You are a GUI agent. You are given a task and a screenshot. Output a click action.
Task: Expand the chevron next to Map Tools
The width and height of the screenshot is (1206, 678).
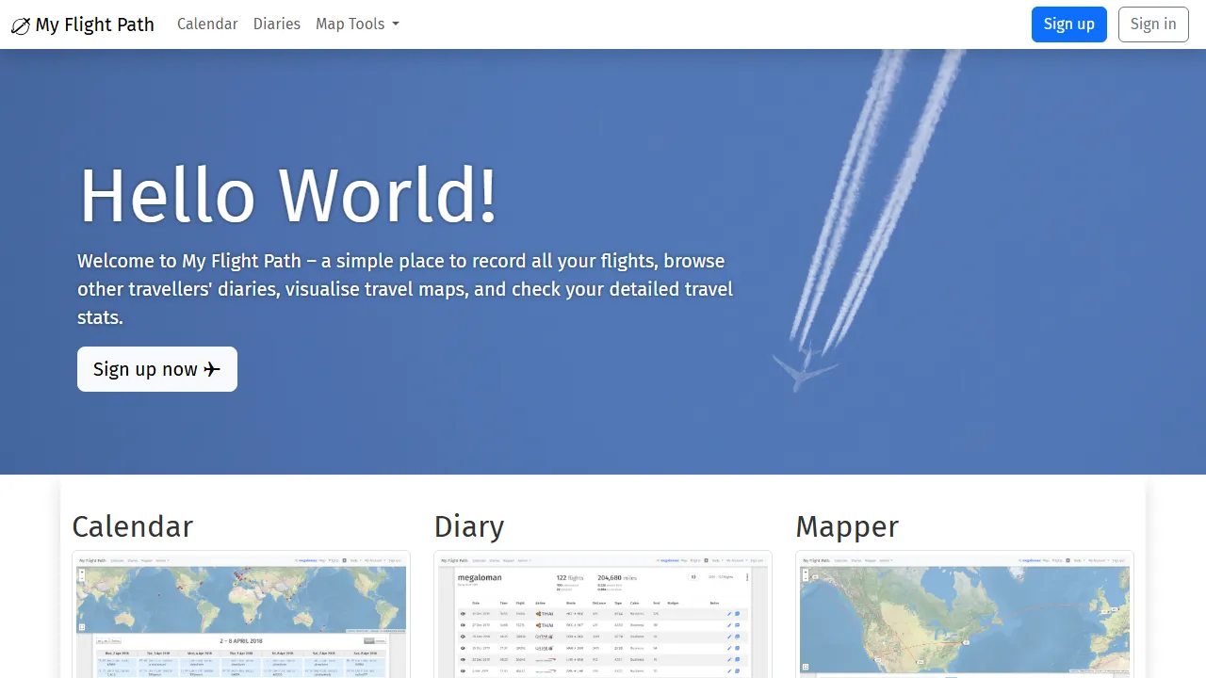point(395,24)
